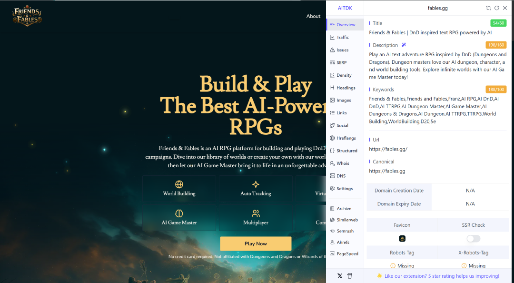514x283 pixels.
Task: Select the Density menu item
Action: (x=345, y=75)
